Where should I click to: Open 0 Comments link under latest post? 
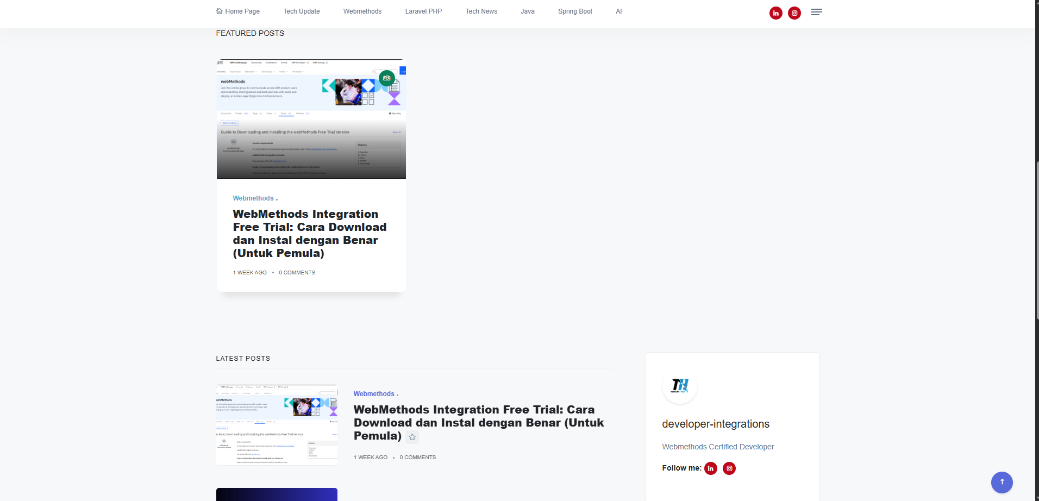(417, 458)
